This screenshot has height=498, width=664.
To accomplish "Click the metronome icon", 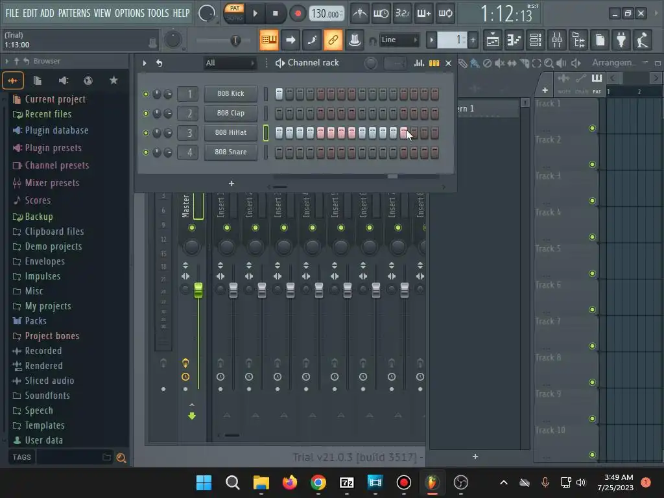I will coord(360,14).
